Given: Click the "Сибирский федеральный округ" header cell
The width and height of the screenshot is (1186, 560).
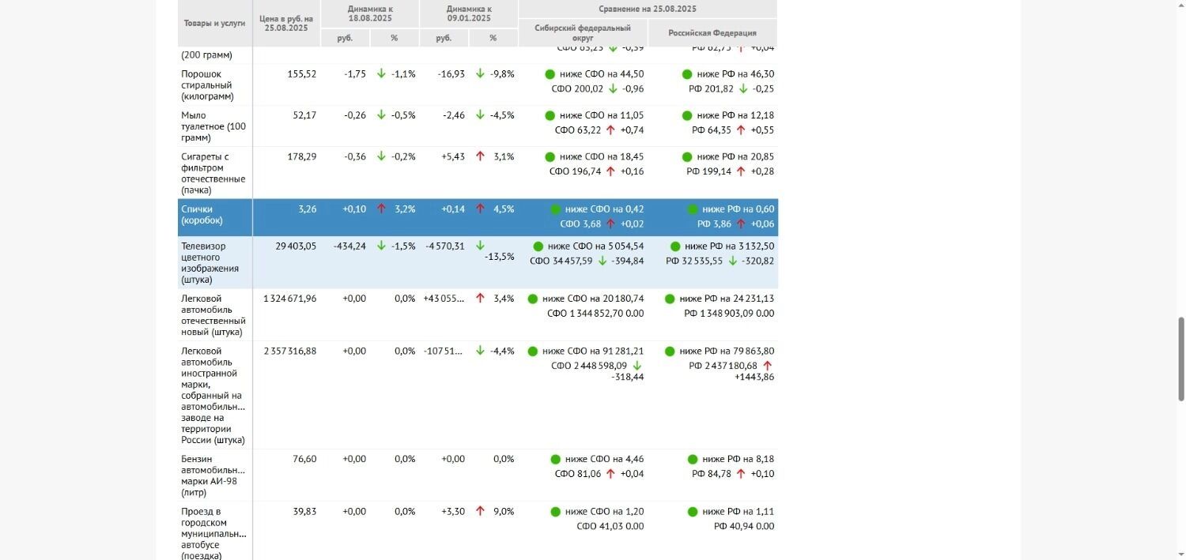Looking at the screenshot, I should coord(583,32).
